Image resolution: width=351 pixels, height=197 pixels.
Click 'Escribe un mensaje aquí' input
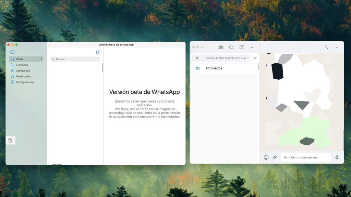306,157
